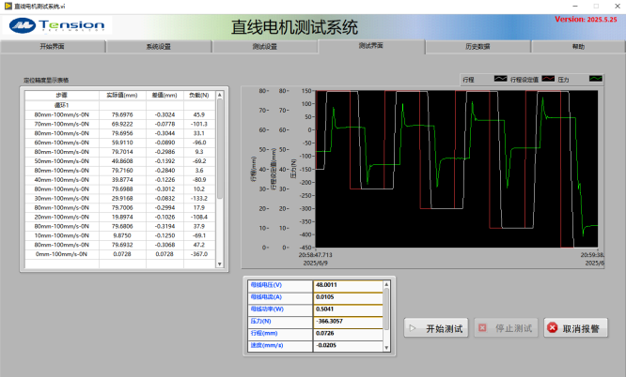Select the 帮助 tab

tap(578, 46)
